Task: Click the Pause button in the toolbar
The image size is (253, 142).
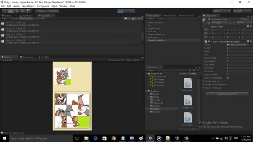Action: 126,11
